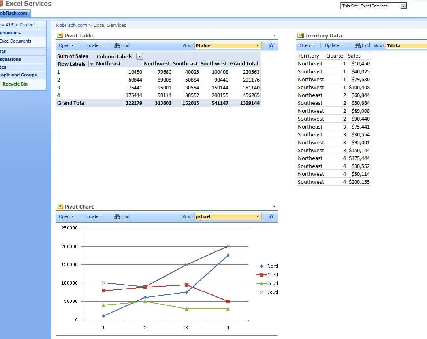
Task: Go to Recycle Bin
Action: (15, 84)
